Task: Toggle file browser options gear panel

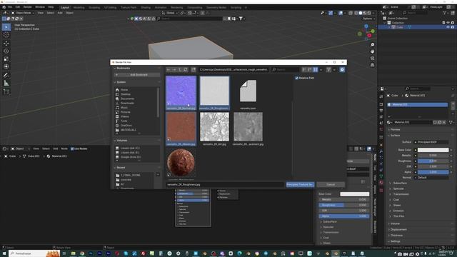Action: coord(342,70)
